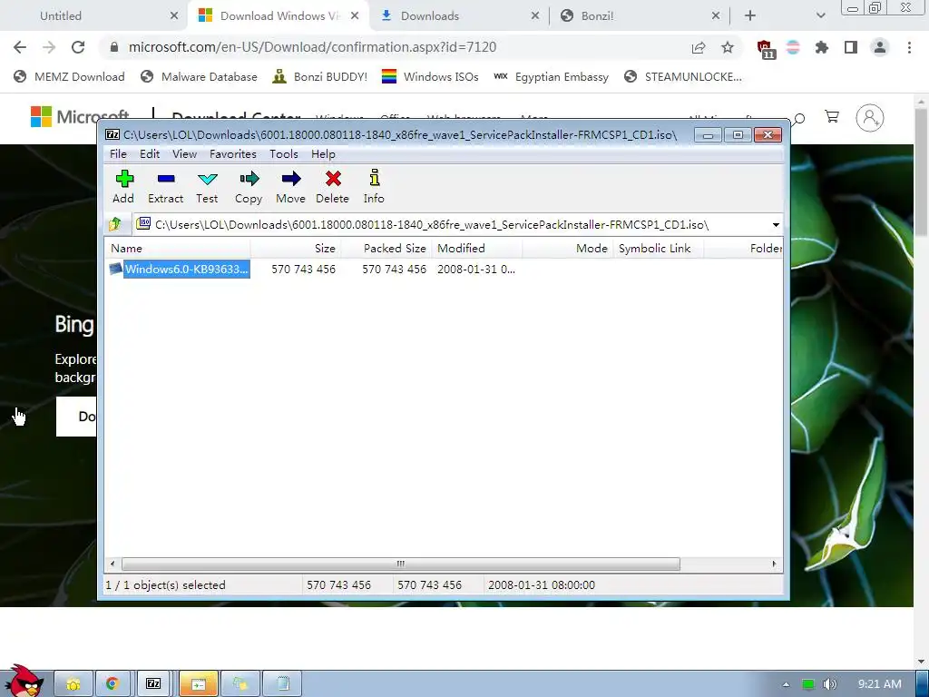929x697 pixels.
Task: Sort by the Name column header
Action: (x=178, y=249)
